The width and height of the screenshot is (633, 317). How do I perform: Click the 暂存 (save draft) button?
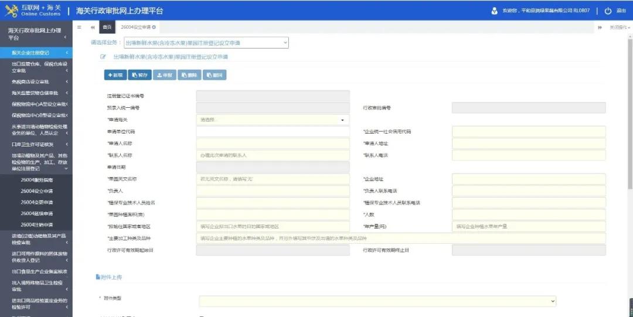tap(139, 75)
